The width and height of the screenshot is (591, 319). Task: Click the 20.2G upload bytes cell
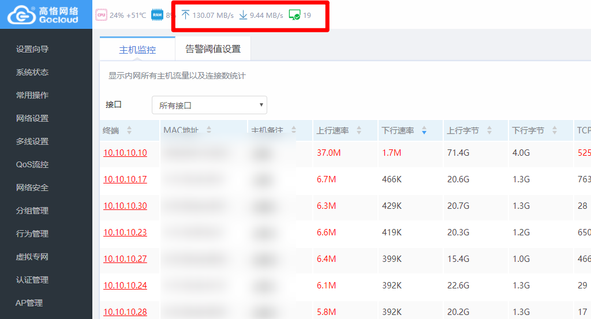(458, 312)
